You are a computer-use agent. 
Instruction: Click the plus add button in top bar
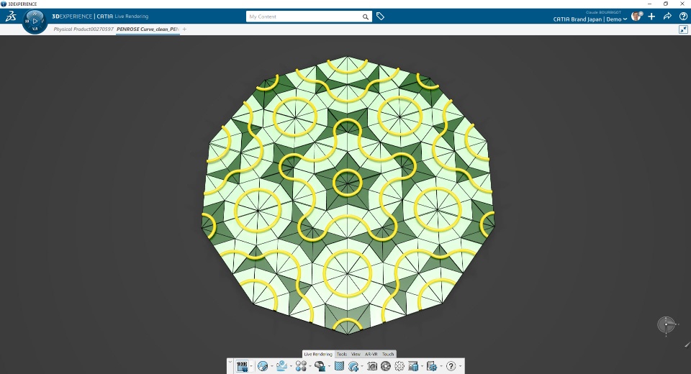(x=651, y=17)
